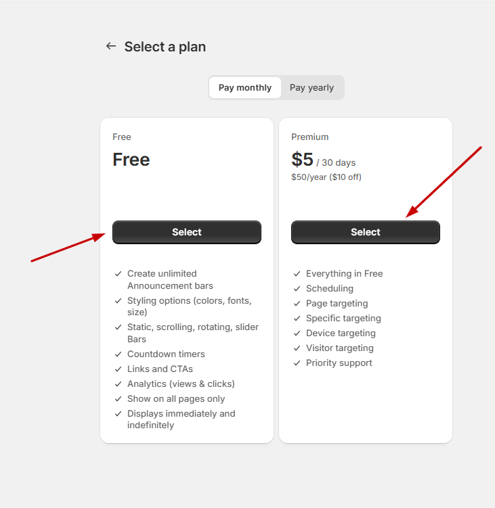Image resolution: width=495 pixels, height=508 pixels.
Task: Click the Specific targeting feature text
Action: (343, 319)
